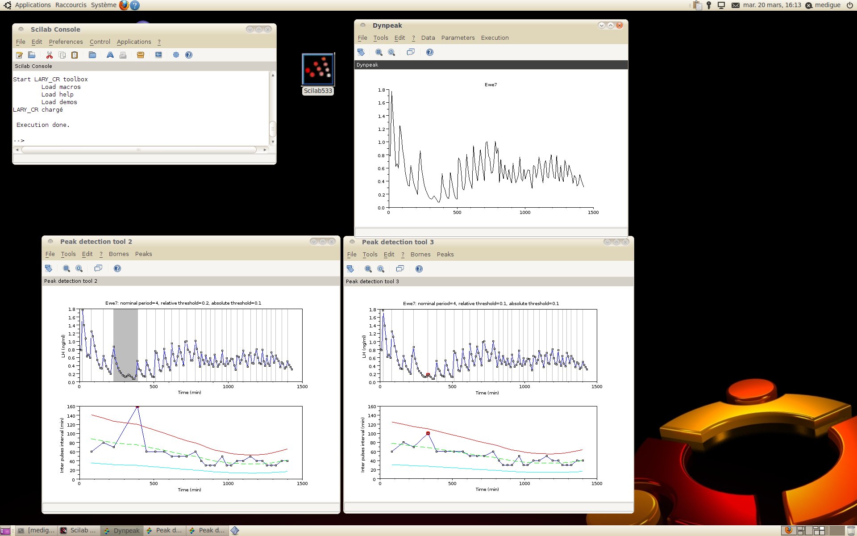Toggle datatip icon in Peak detection tool 3

click(400, 269)
